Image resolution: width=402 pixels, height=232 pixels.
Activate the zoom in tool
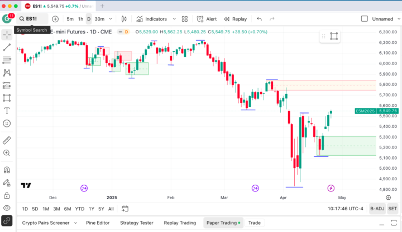coord(7,153)
